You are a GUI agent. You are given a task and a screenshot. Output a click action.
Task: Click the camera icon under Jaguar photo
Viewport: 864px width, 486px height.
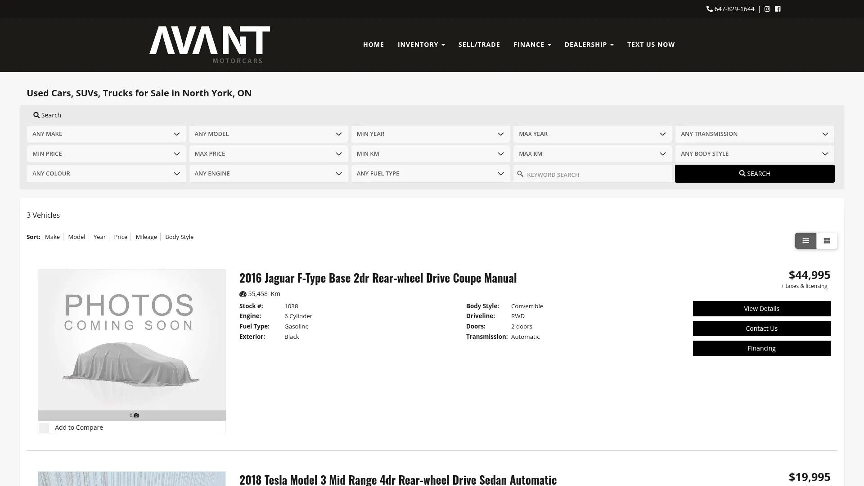coord(136,415)
